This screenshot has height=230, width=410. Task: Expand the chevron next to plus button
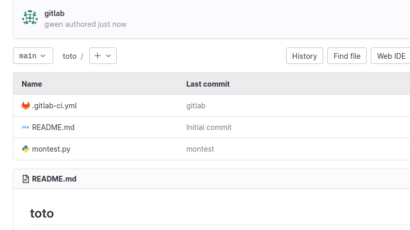point(108,56)
